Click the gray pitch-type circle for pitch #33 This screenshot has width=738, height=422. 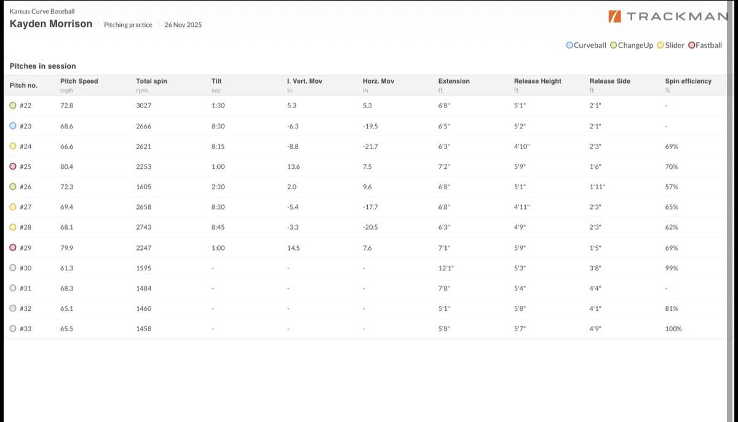(x=14, y=329)
